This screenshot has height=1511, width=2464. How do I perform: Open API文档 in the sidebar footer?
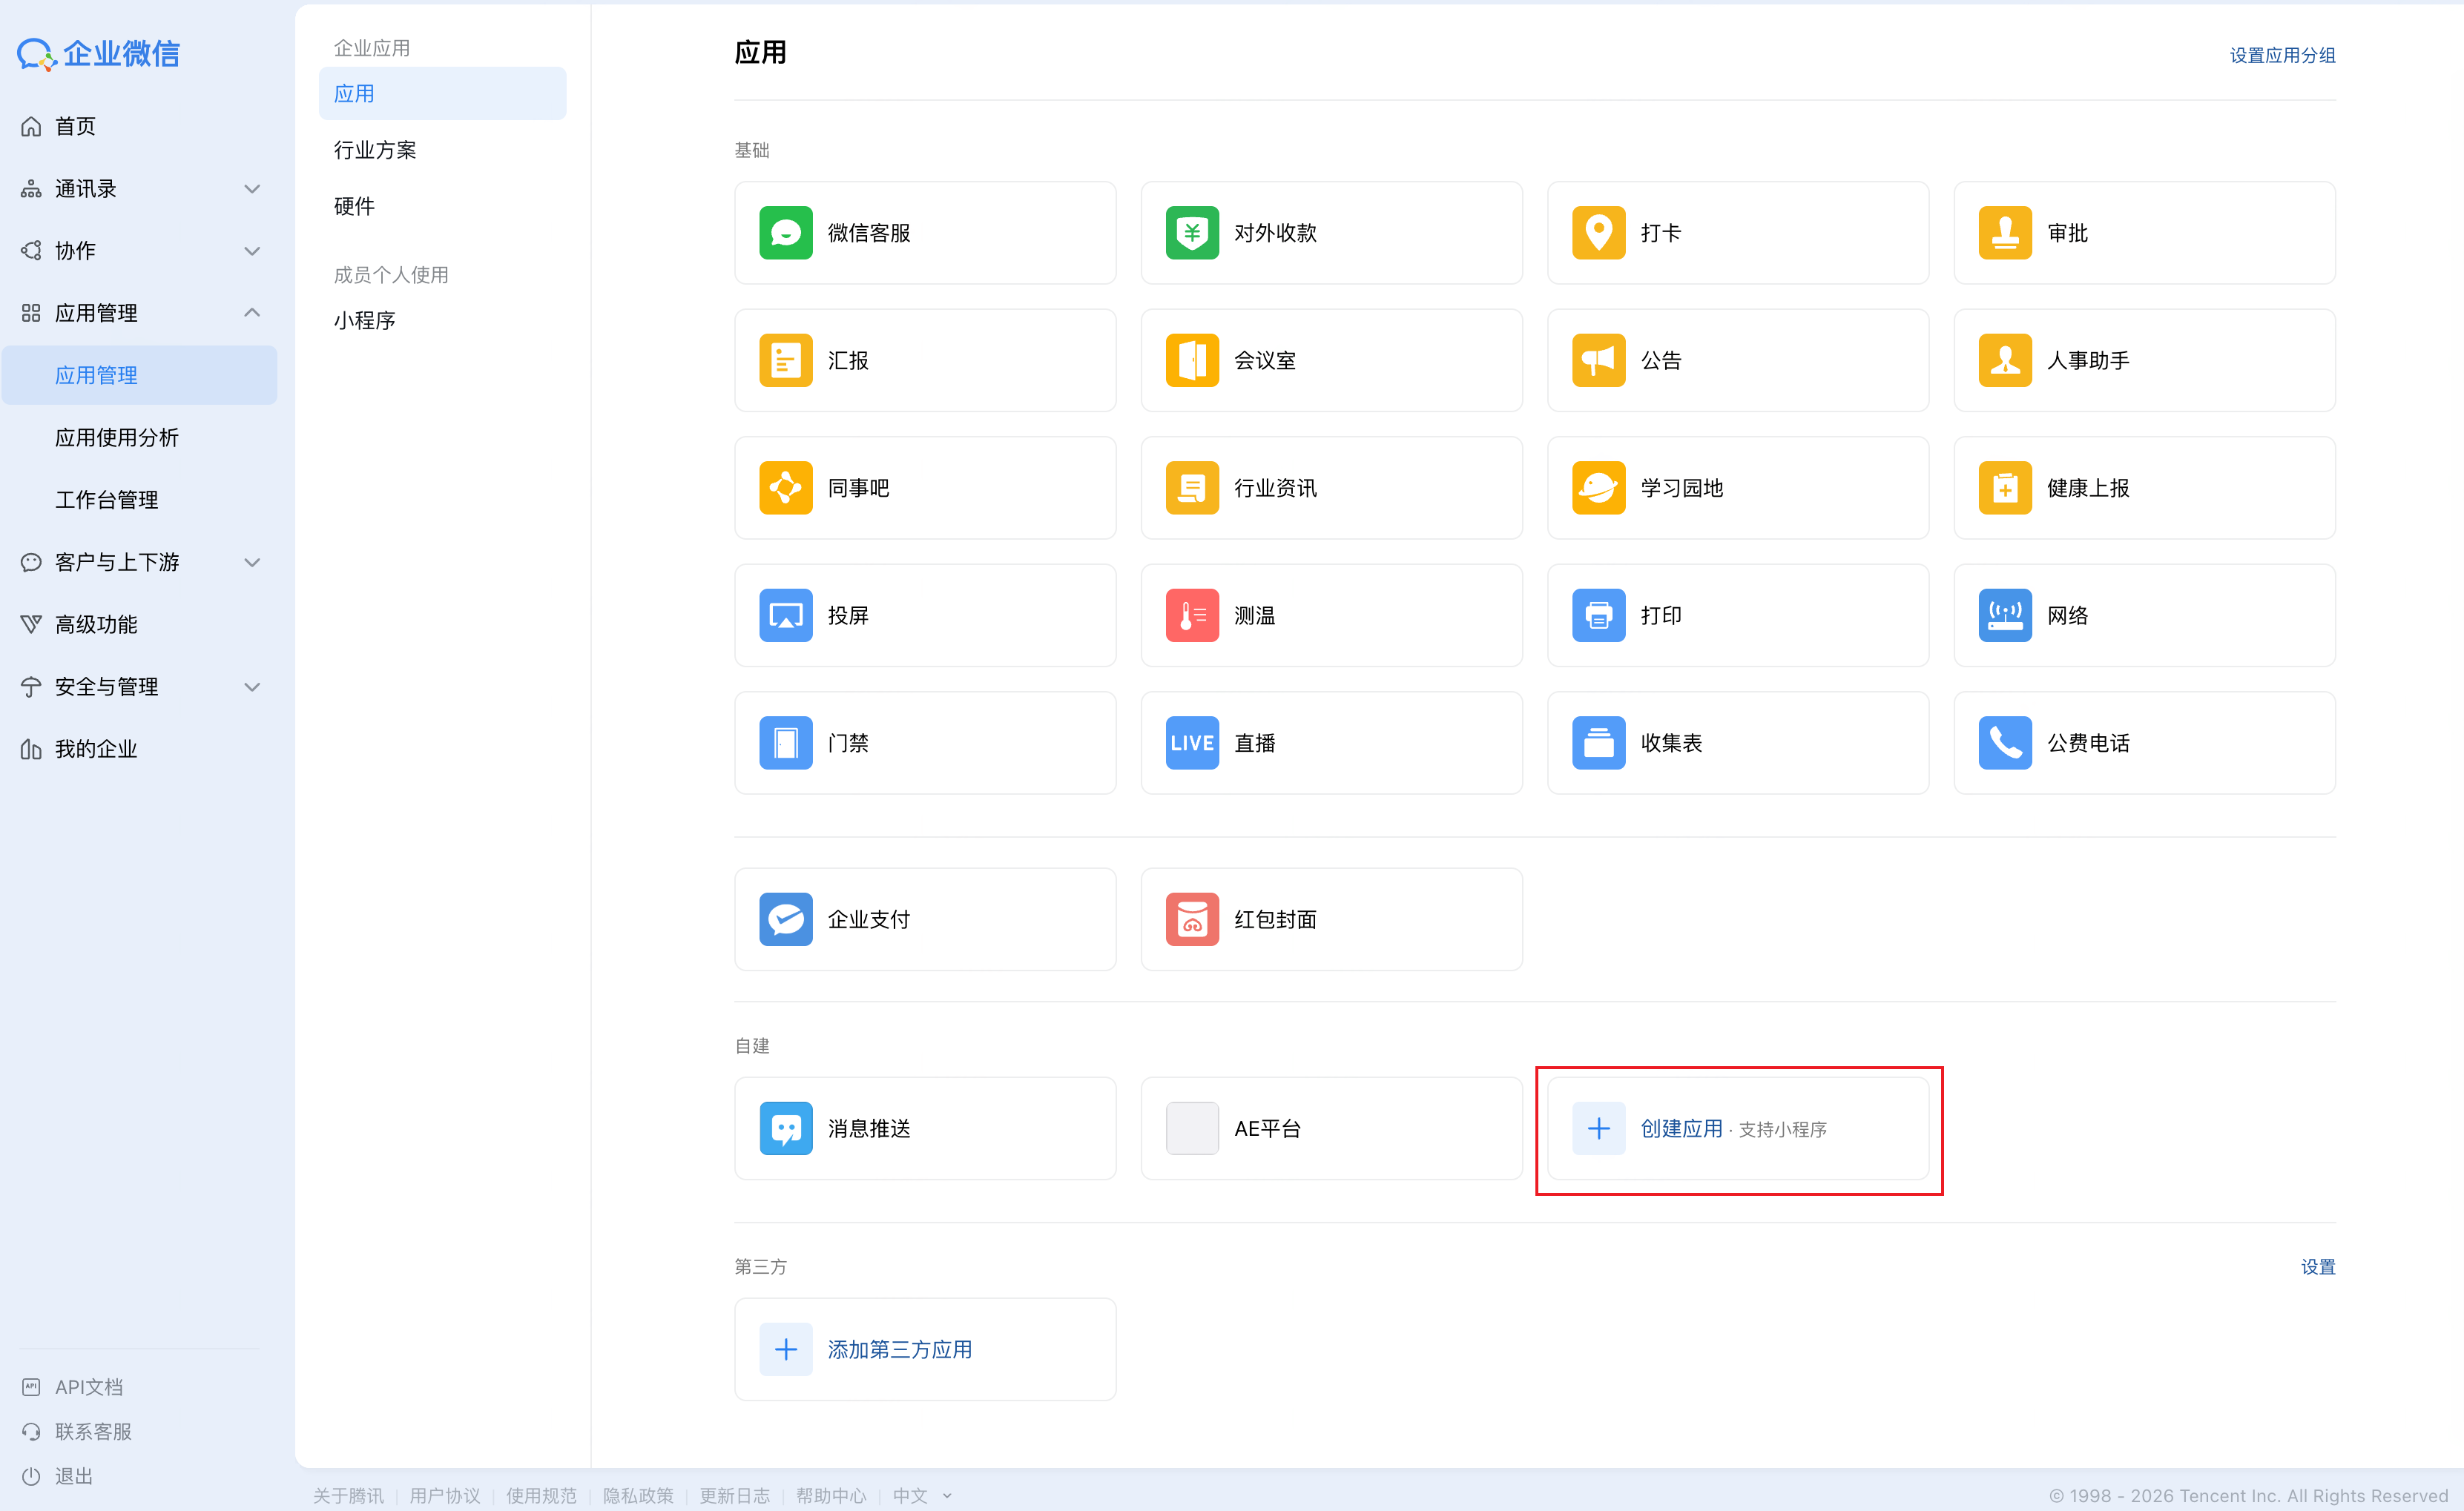pyautogui.click(x=72, y=1387)
